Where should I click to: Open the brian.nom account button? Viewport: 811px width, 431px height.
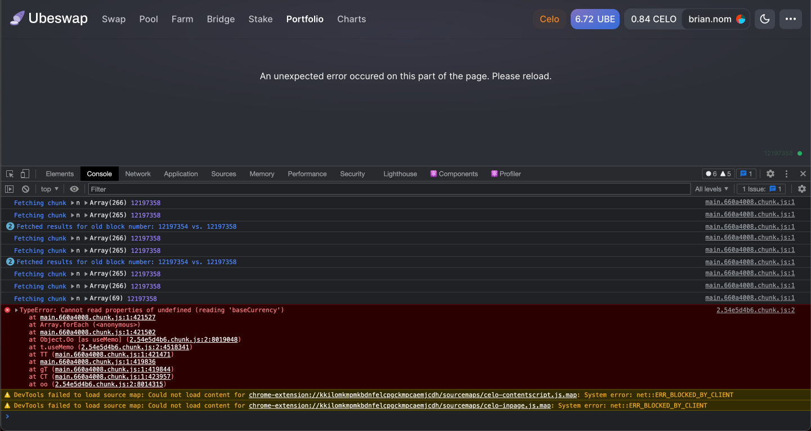pos(716,19)
